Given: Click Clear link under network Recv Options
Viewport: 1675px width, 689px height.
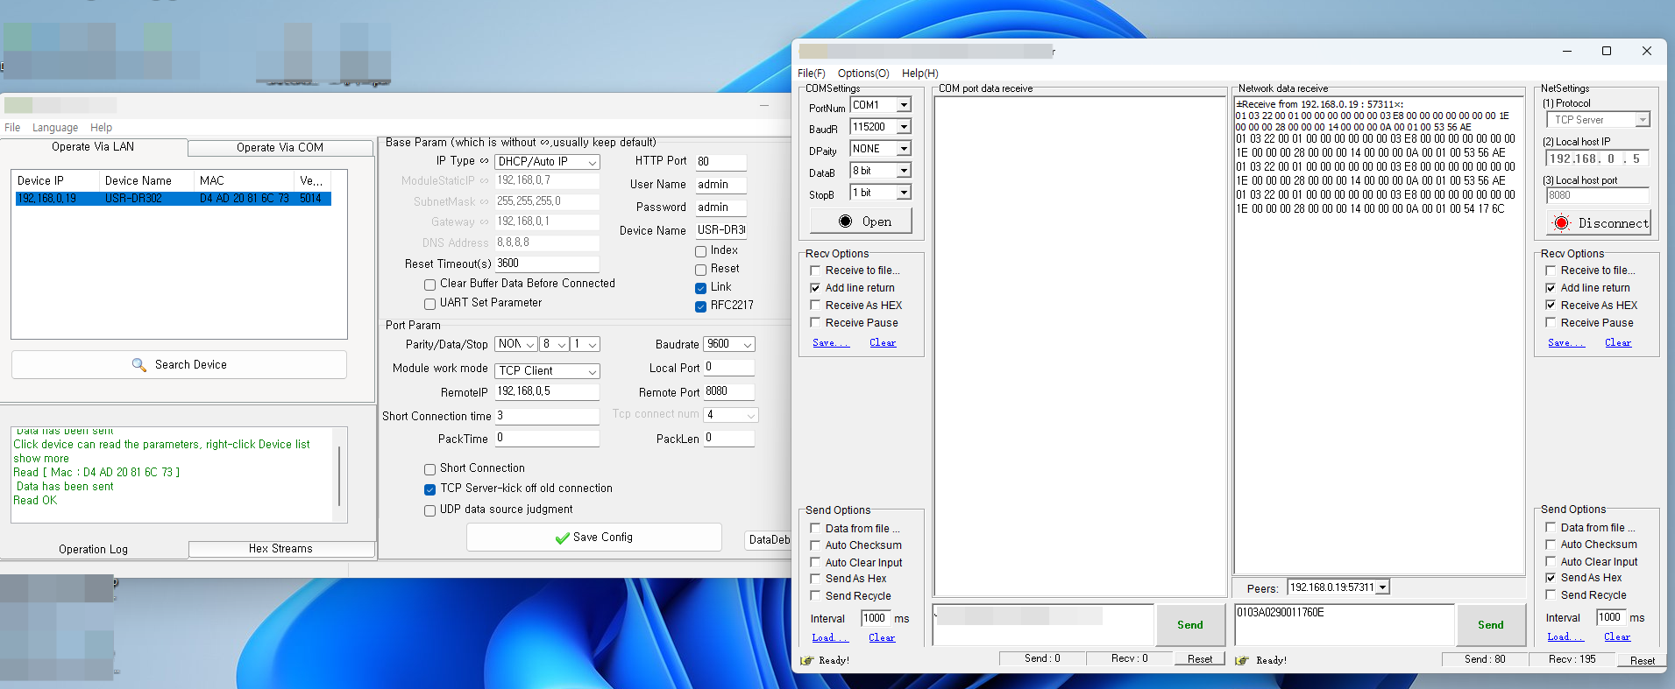Looking at the screenshot, I should pos(1617,343).
